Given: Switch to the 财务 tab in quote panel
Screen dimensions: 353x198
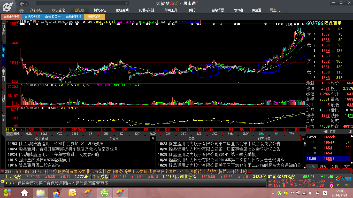Looking at the screenshot, I should (x=323, y=166).
